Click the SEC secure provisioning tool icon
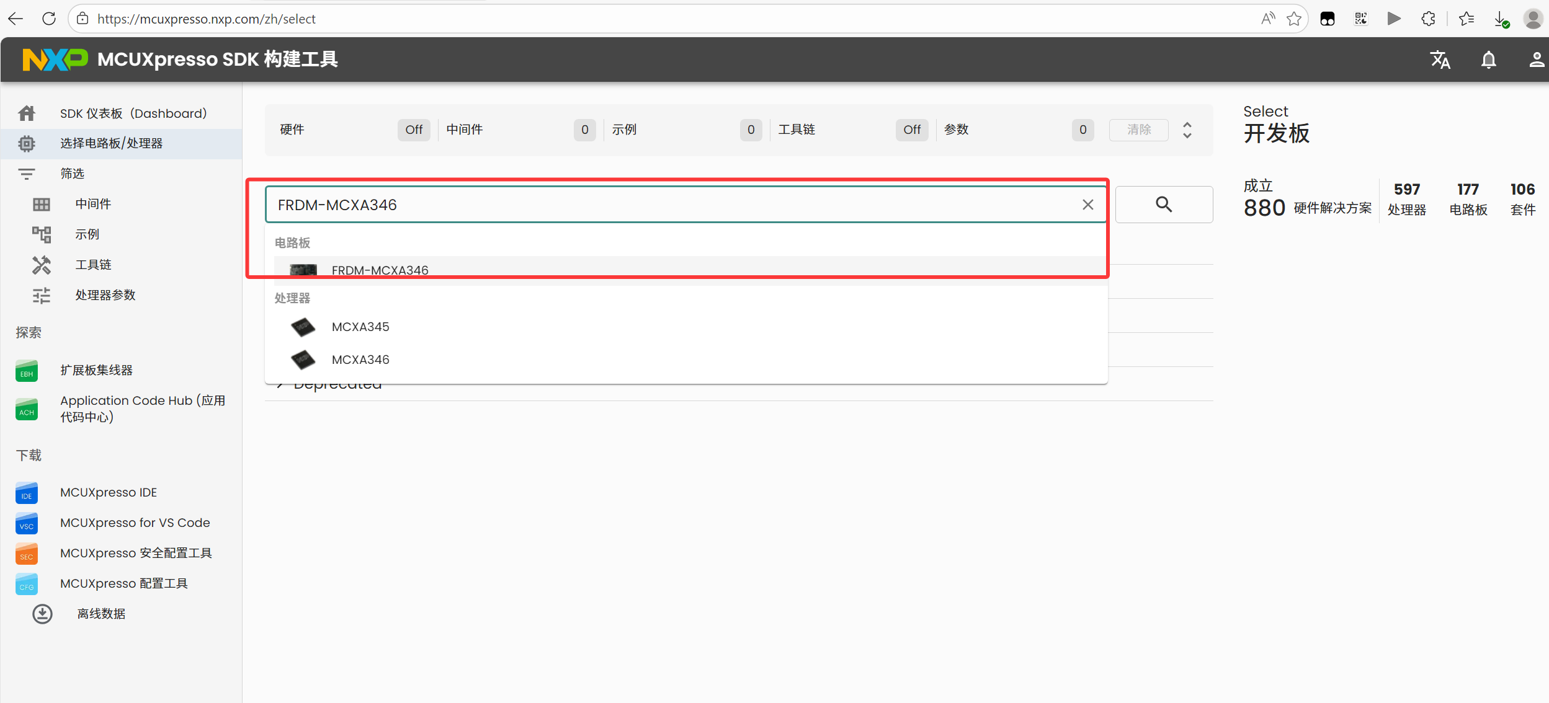Screen dimensions: 1549x703 point(27,554)
